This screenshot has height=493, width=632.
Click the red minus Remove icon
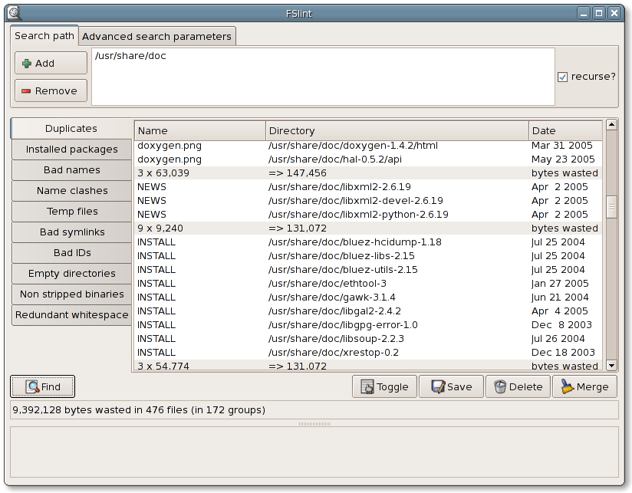point(26,91)
